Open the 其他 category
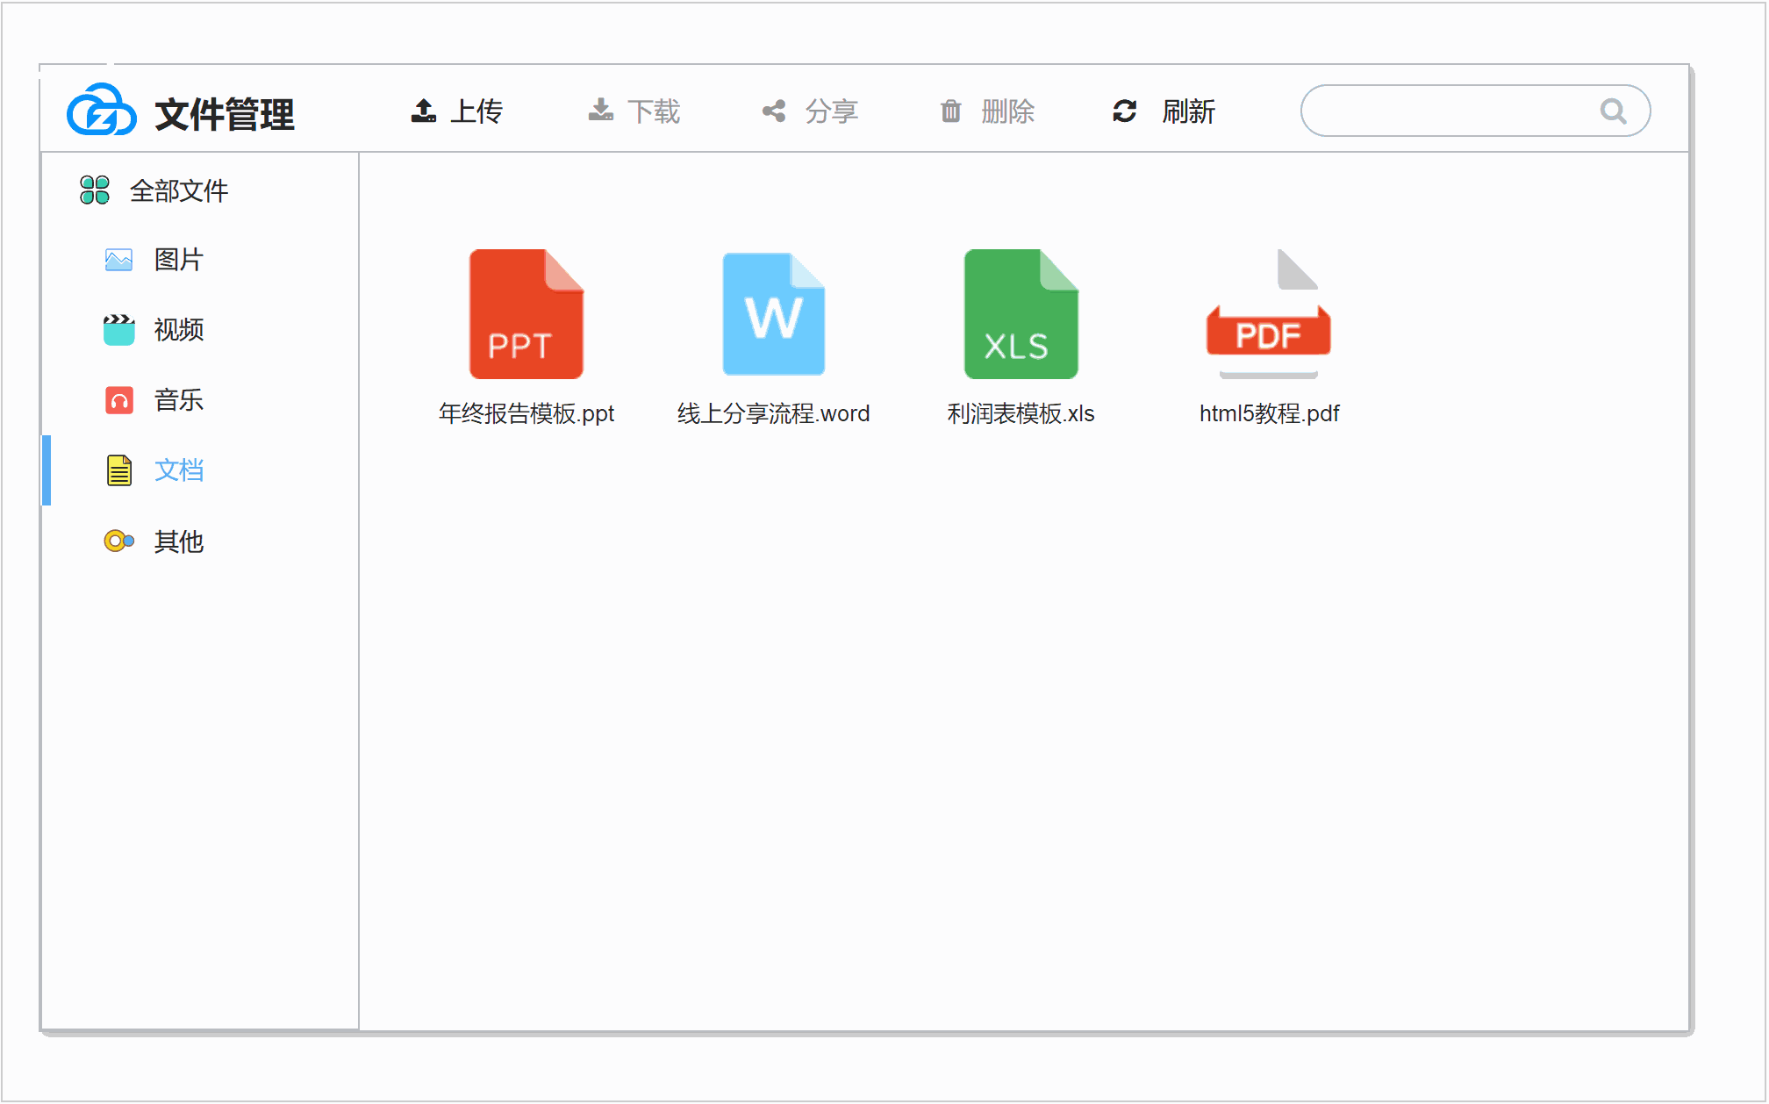This screenshot has width=1769, height=1104. click(178, 541)
